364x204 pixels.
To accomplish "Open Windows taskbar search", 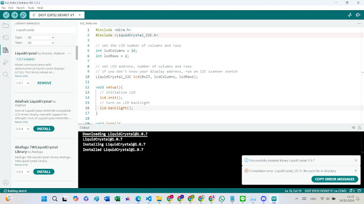I will coord(55,199).
